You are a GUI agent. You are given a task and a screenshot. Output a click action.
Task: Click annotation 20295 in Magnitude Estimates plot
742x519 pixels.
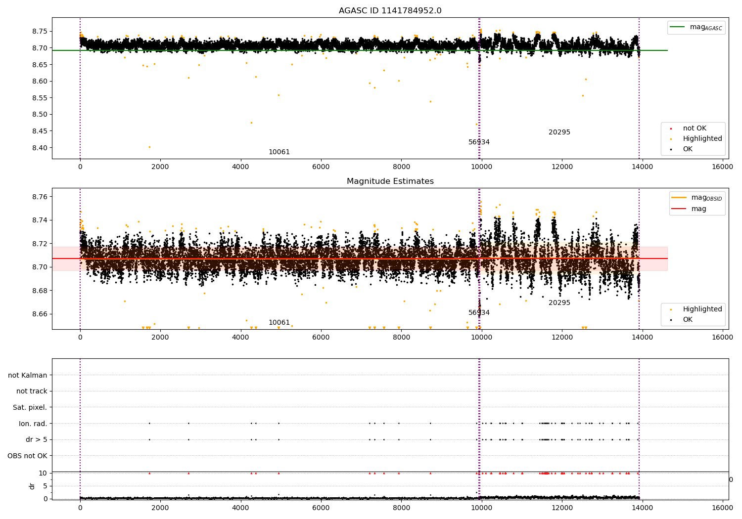(x=559, y=303)
